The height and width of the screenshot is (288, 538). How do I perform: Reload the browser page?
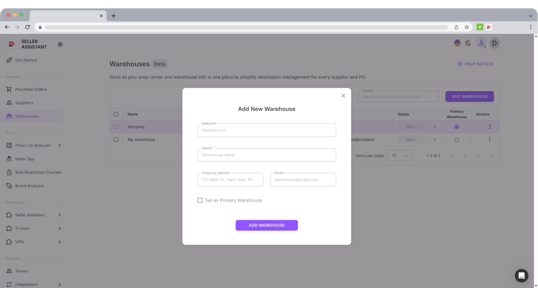tap(27, 27)
